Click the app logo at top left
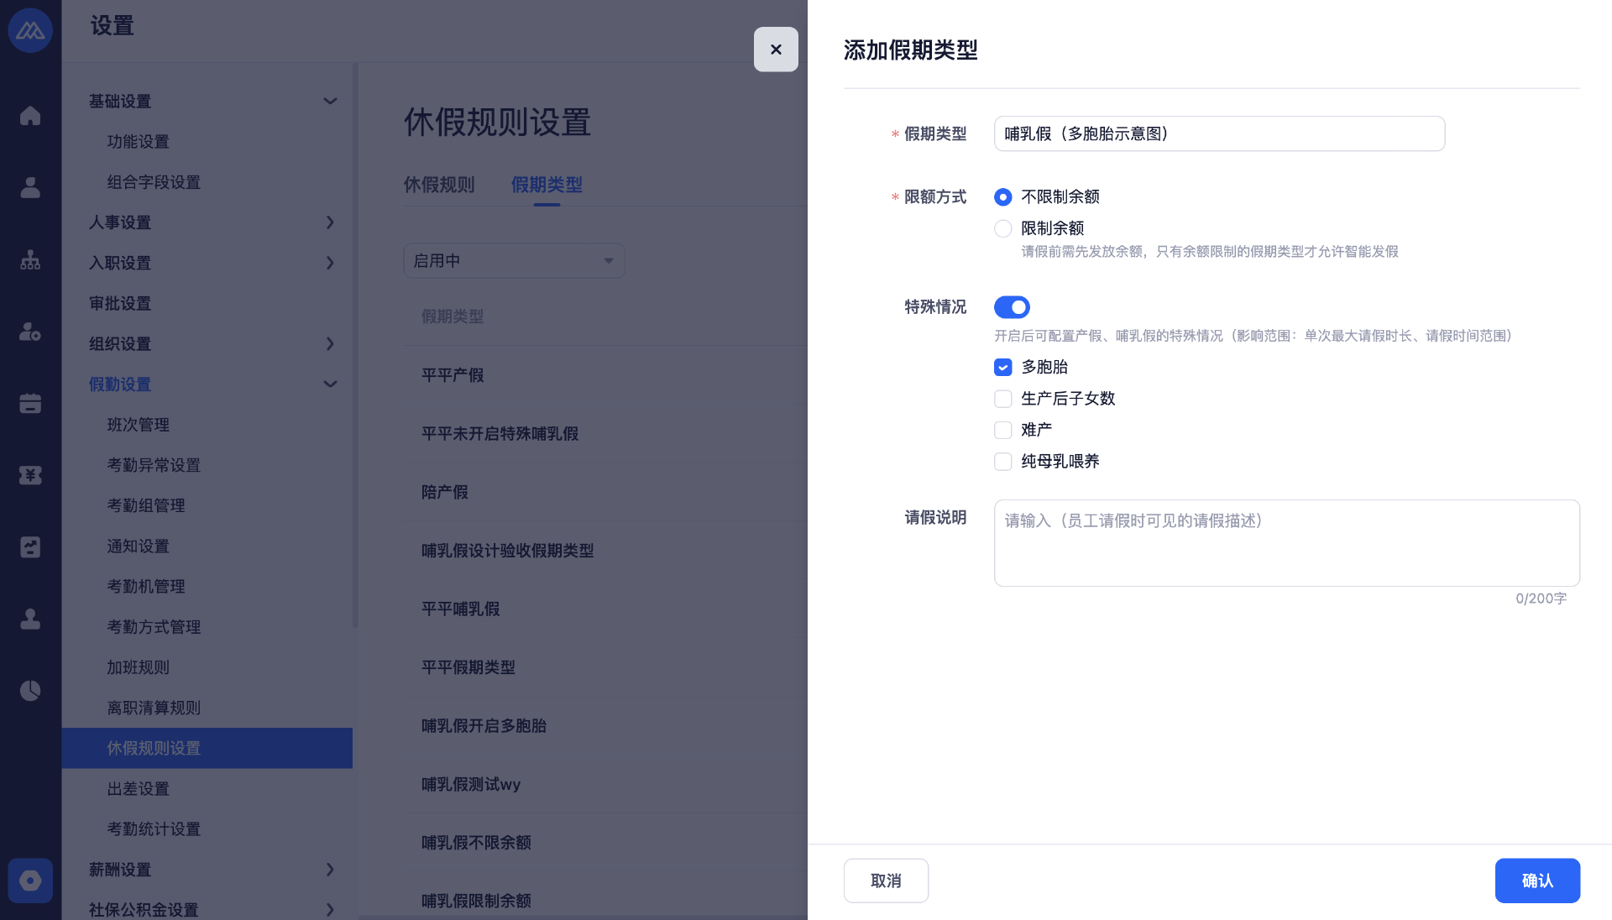1612x920 pixels. click(x=30, y=31)
